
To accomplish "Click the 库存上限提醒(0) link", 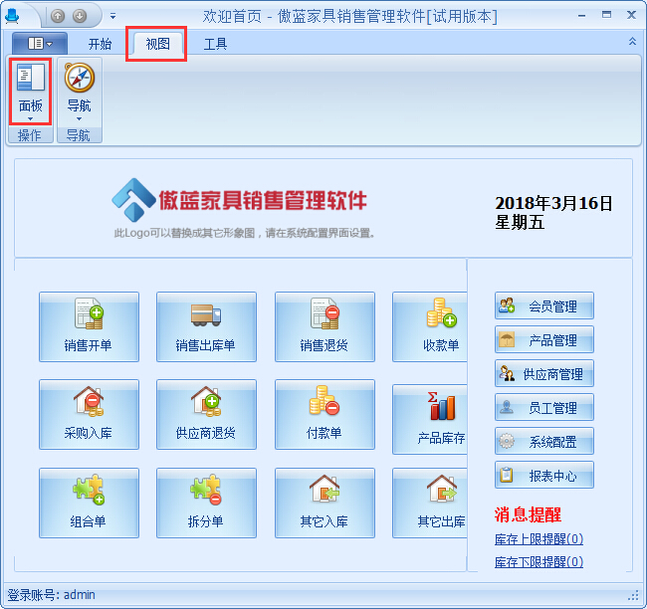I will click(x=539, y=539).
